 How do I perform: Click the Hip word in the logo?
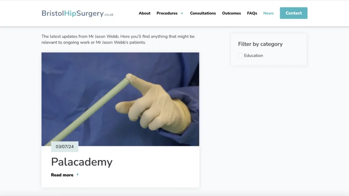[x=70, y=13]
